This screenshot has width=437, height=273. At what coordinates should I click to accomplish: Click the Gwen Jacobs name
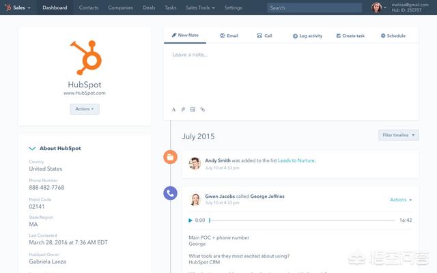tap(220, 196)
